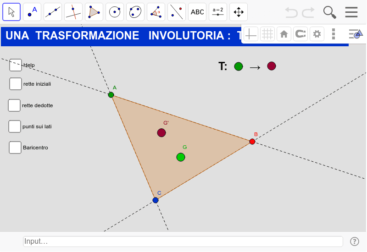Select the Reflect about line tool
This screenshot has width=367, height=252.
pyautogui.click(x=177, y=12)
